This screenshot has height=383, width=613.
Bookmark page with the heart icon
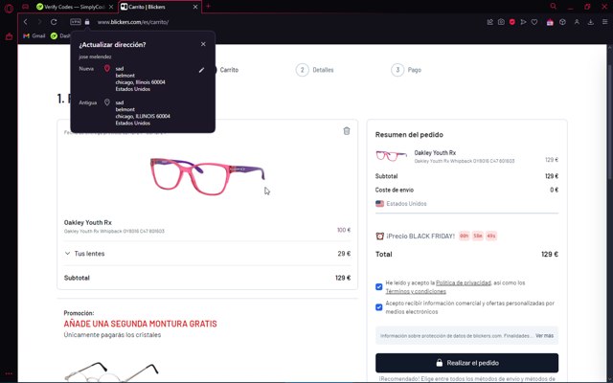coord(534,22)
